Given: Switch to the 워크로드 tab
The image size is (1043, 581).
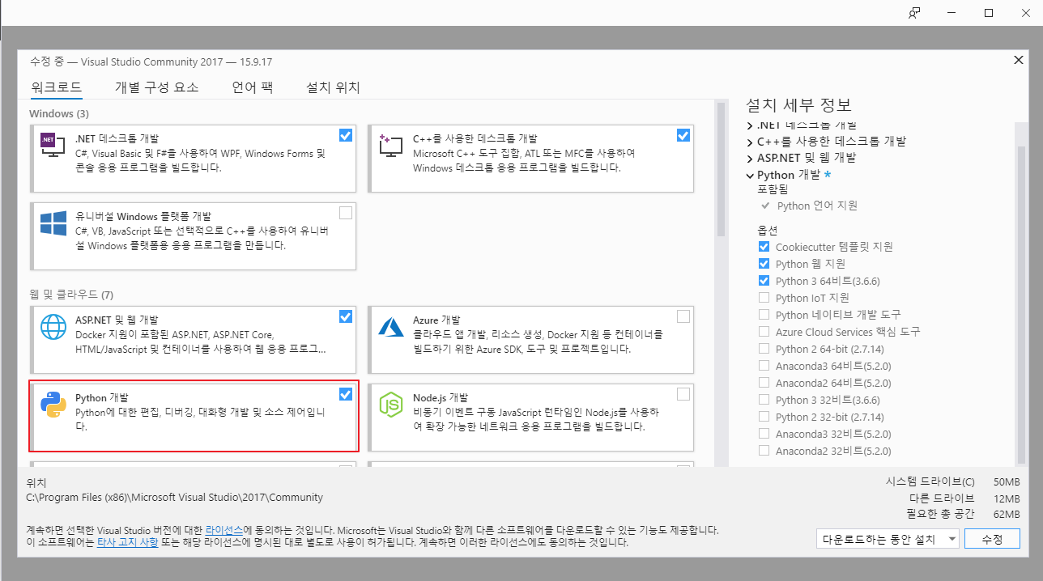Looking at the screenshot, I should coord(56,87).
